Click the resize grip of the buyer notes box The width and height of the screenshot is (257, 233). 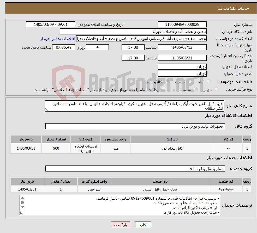coord(21,213)
